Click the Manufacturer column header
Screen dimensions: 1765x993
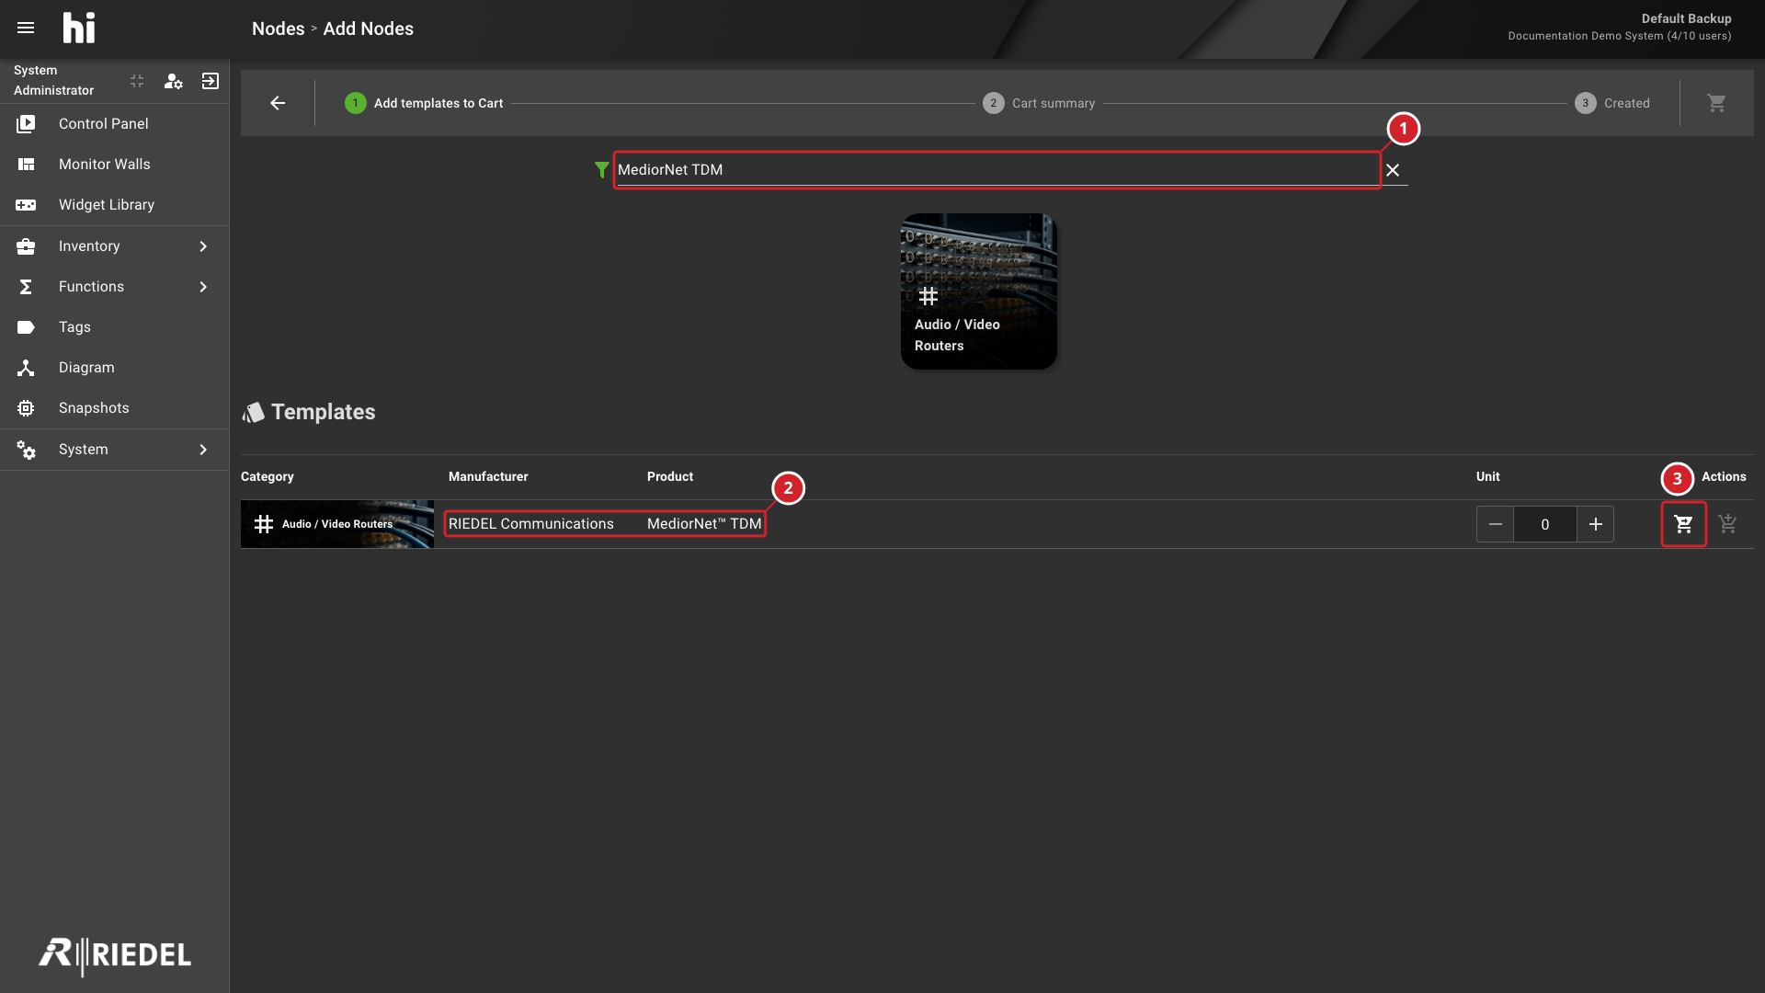coord(488,476)
